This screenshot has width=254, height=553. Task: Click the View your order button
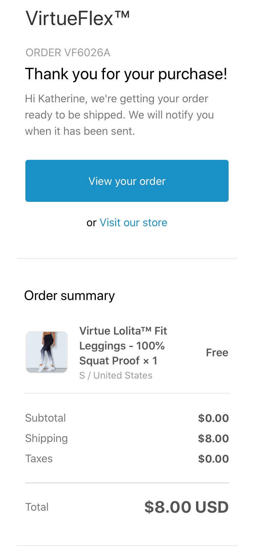pyautogui.click(x=127, y=181)
